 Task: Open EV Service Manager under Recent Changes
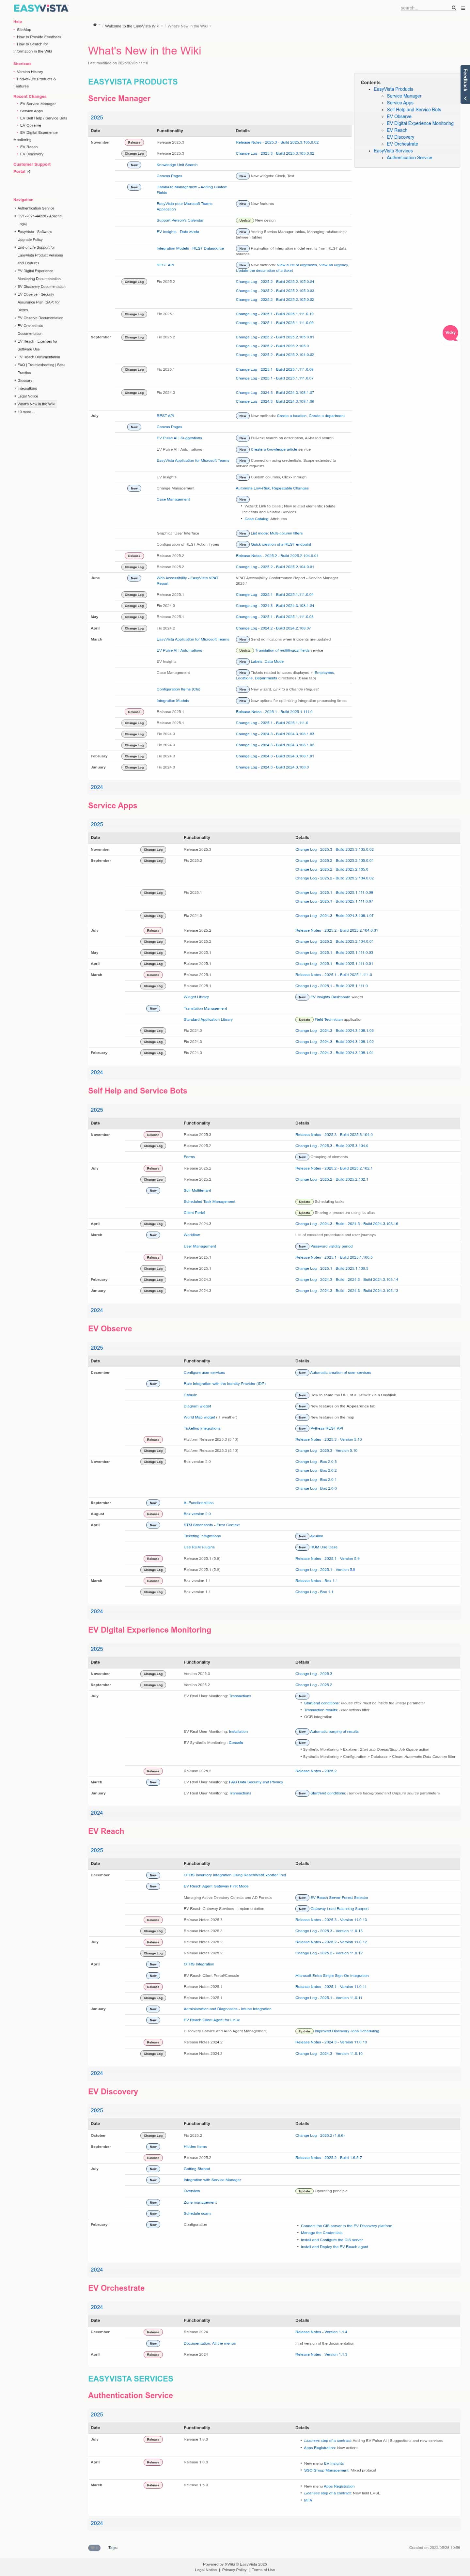pyautogui.click(x=38, y=104)
